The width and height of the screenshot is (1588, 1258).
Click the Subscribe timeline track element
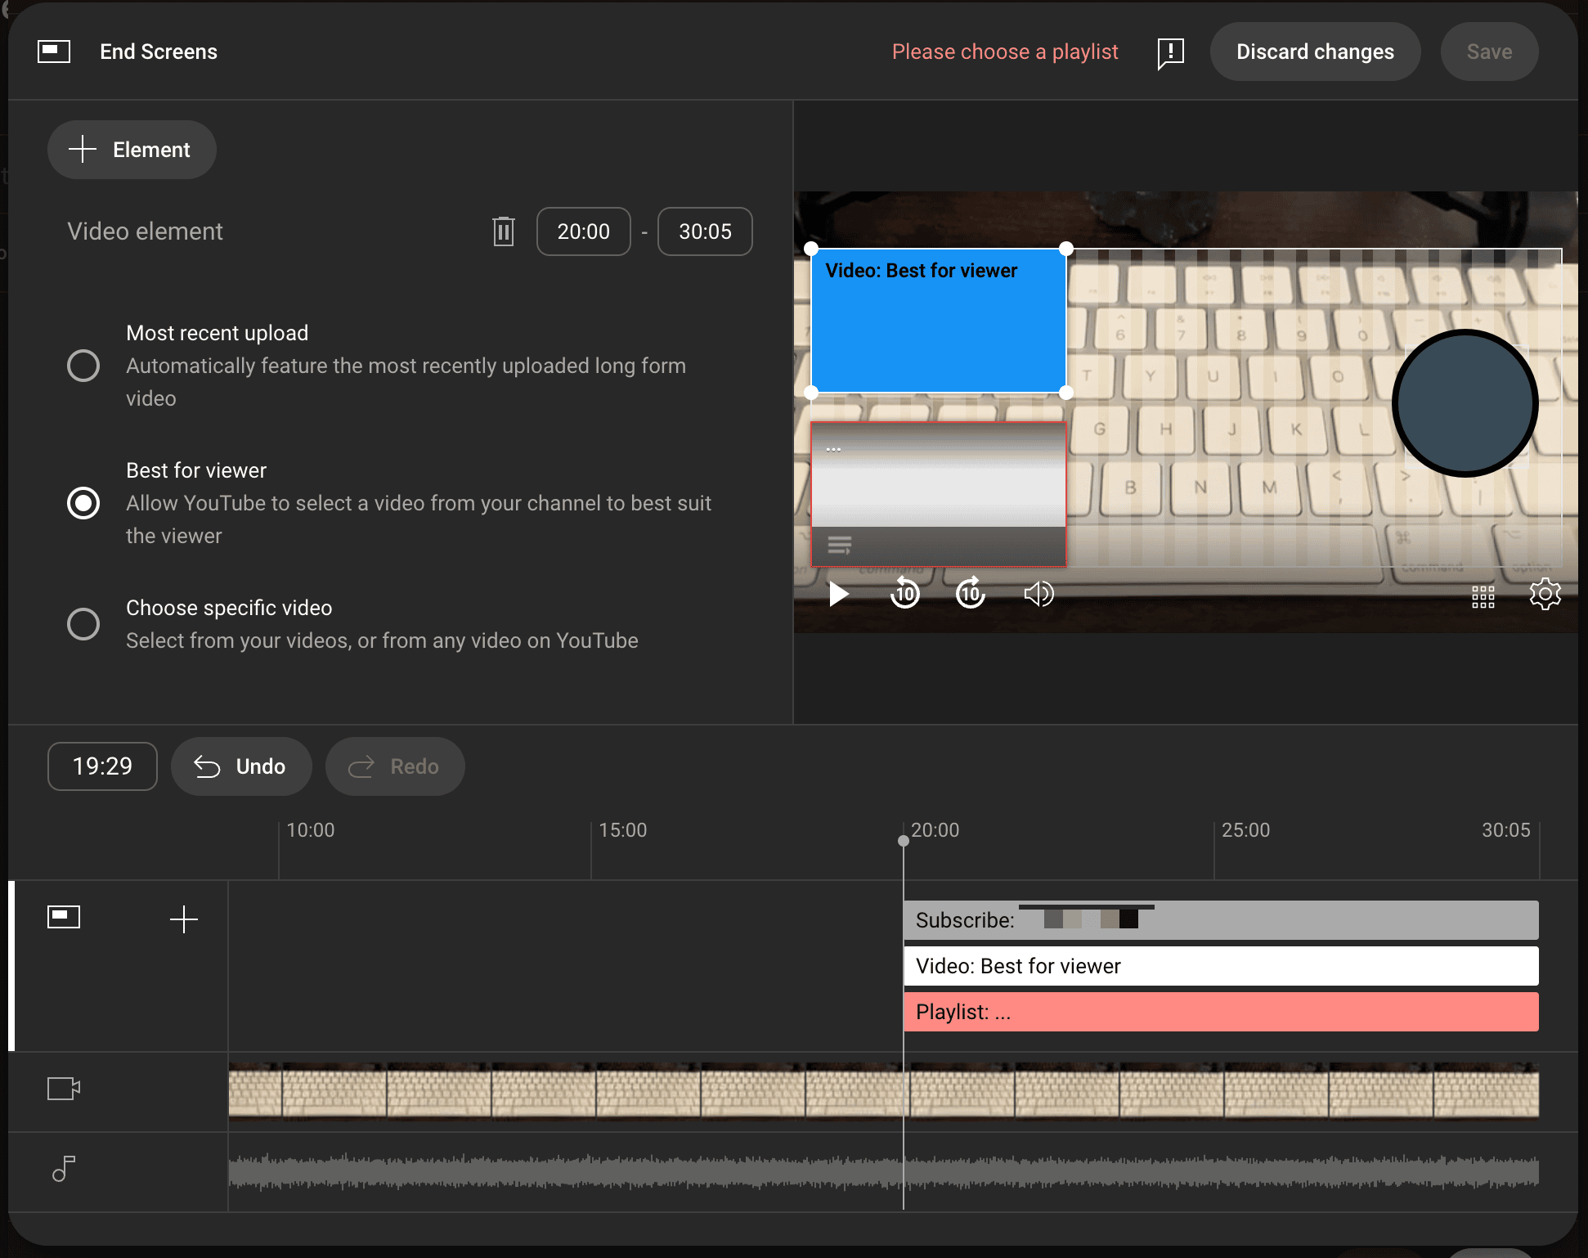(x=1221, y=919)
